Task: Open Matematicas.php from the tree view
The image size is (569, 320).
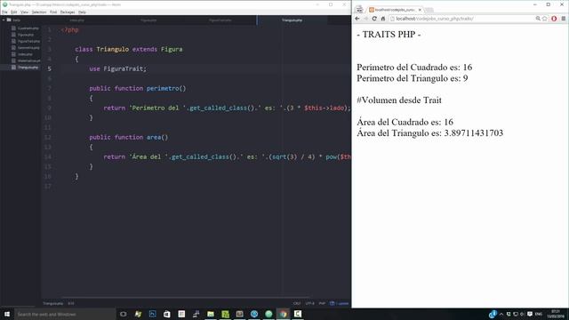Action: [29, 61]
